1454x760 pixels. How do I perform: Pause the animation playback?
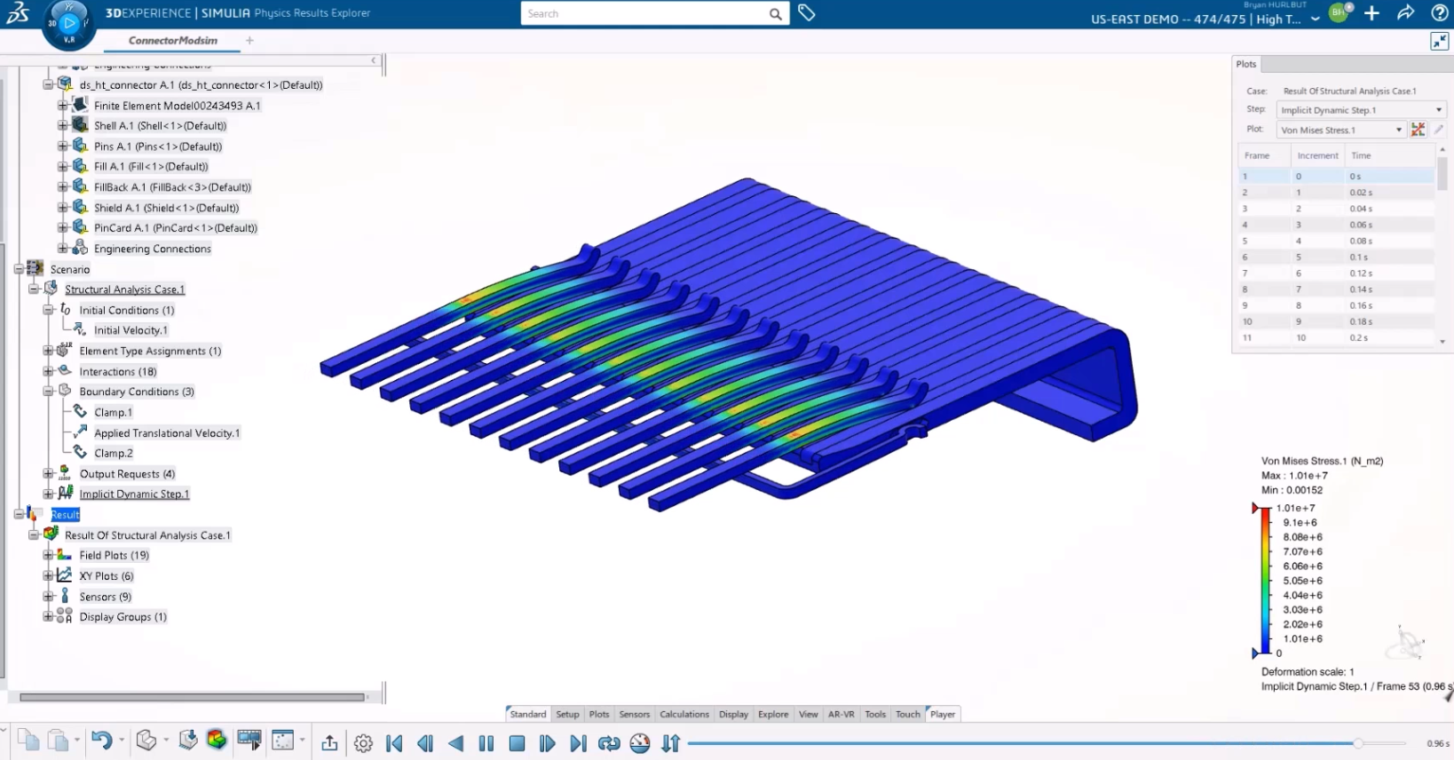tap(486, 744)
